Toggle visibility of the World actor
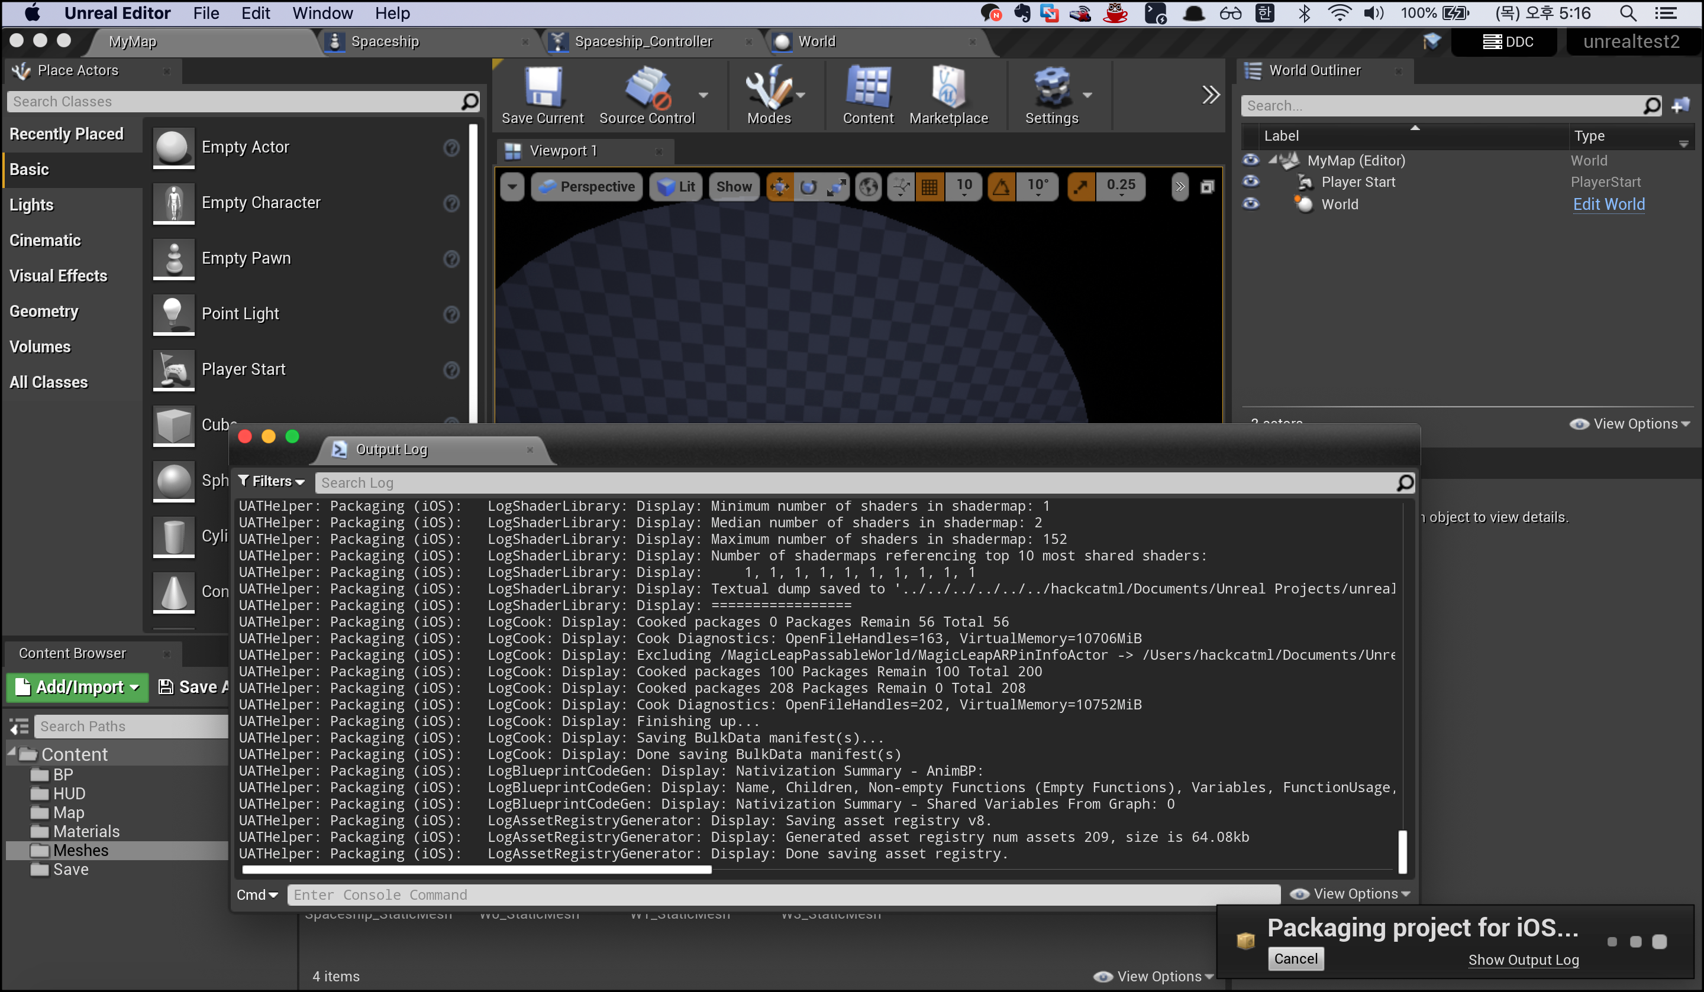Viewport: 1704px width, 992px height. tap(1251, 204)
